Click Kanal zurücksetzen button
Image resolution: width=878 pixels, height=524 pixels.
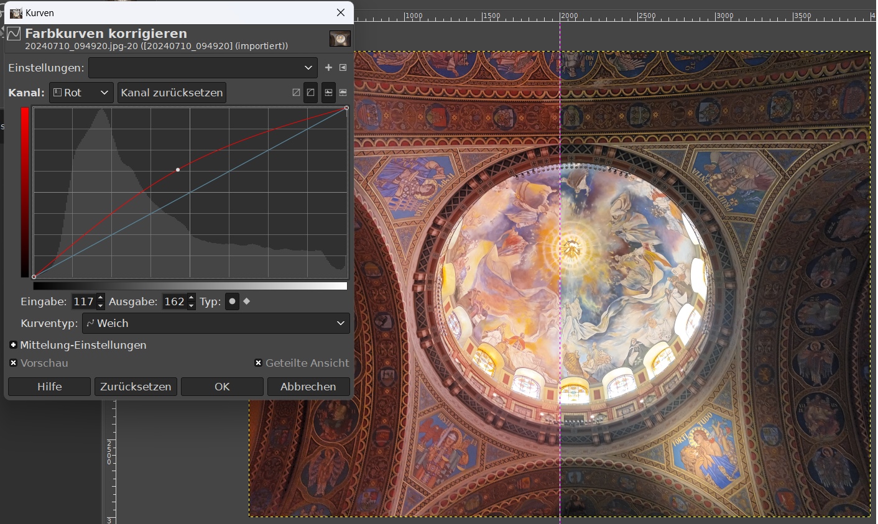coord(172,93)
